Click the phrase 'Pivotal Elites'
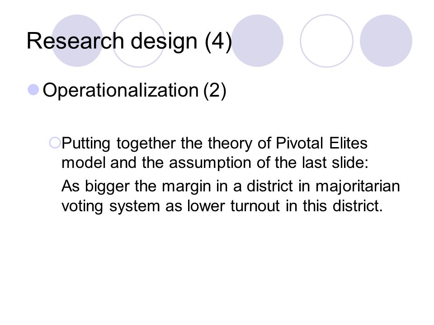Image resolution: width=434 pixels, height=325 pixels. 321,143
